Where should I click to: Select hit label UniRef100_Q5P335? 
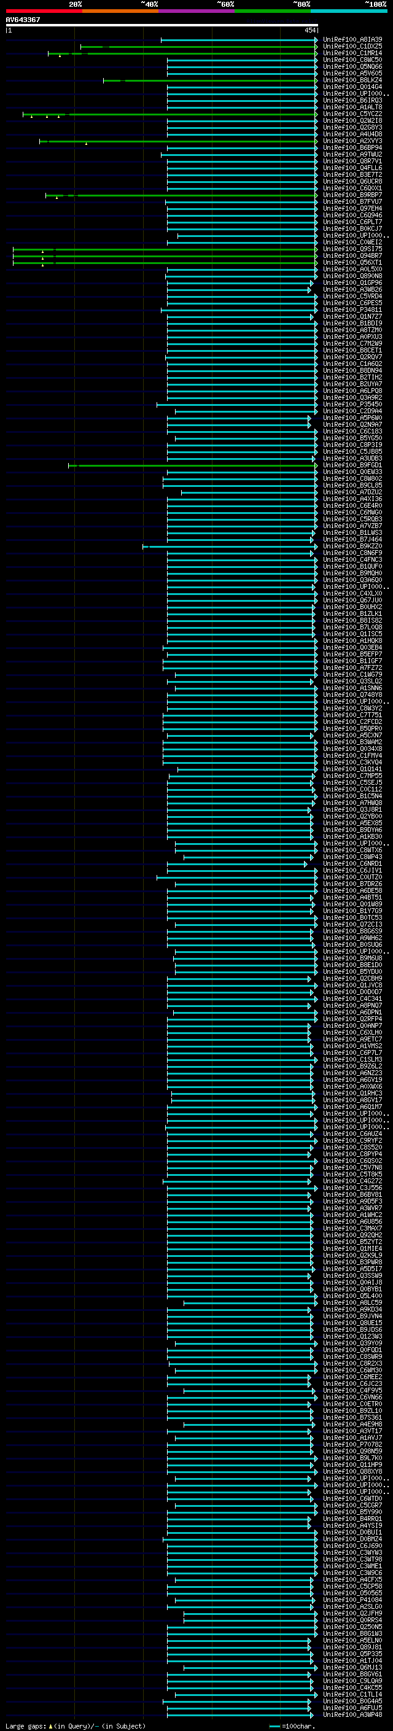352,1654
